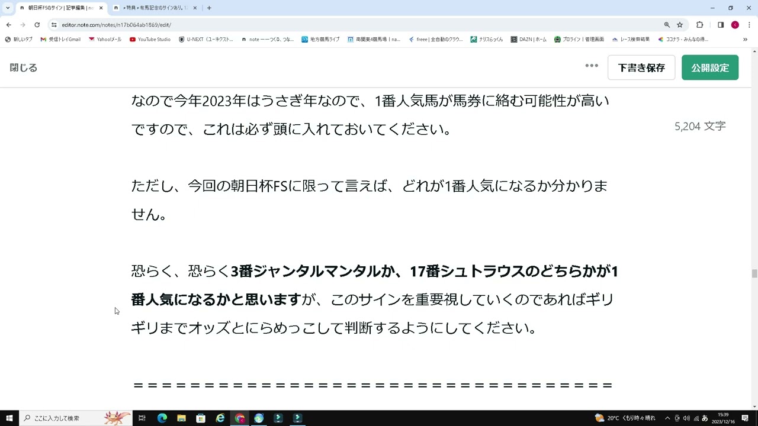Click inside the browser address bar
The height and width of the screenshot is (426, 758).
pyautogui.click(x=237, y=25)
